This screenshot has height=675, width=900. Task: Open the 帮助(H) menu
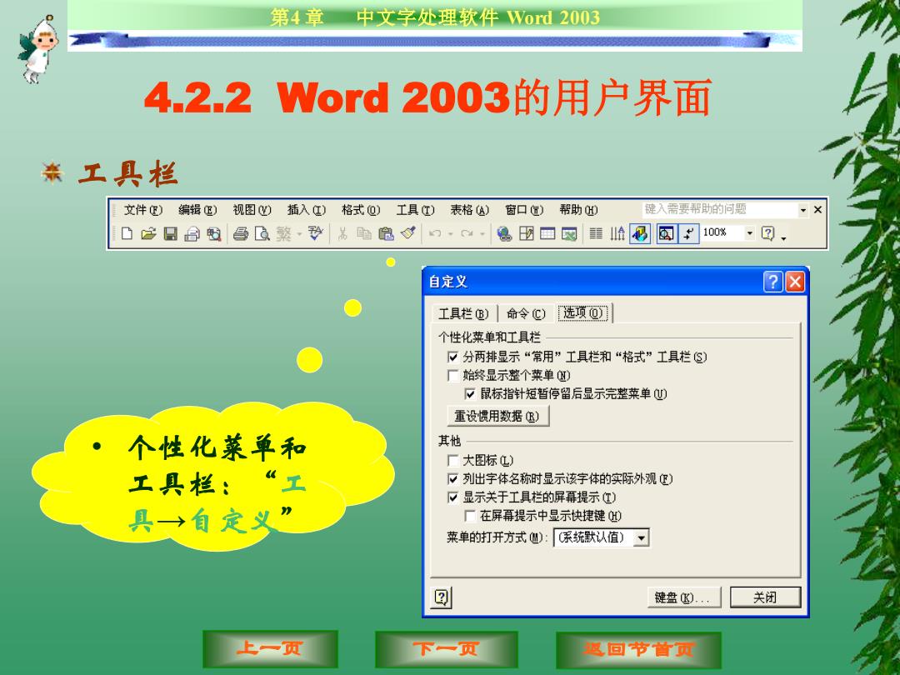tap(578, 210)
